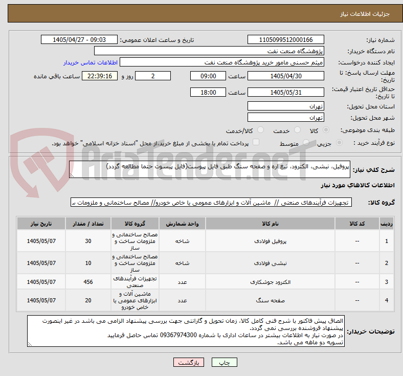Viewport: 403px width, 376px height.
Task: Click quantity 10 in نبشی فولادی row
Action: click(88, 263)
